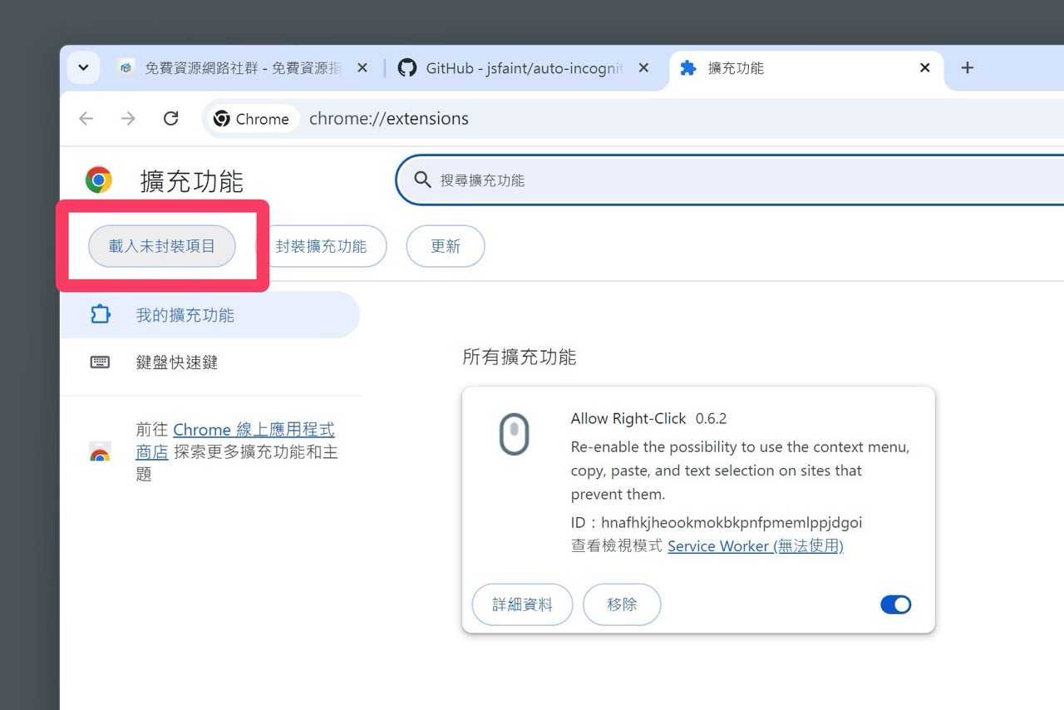Click the extension ID hnafhkjheookmokbkpnfpmemlppjdgoi
Screen dimensions: 1064x710
coord(731,523)
